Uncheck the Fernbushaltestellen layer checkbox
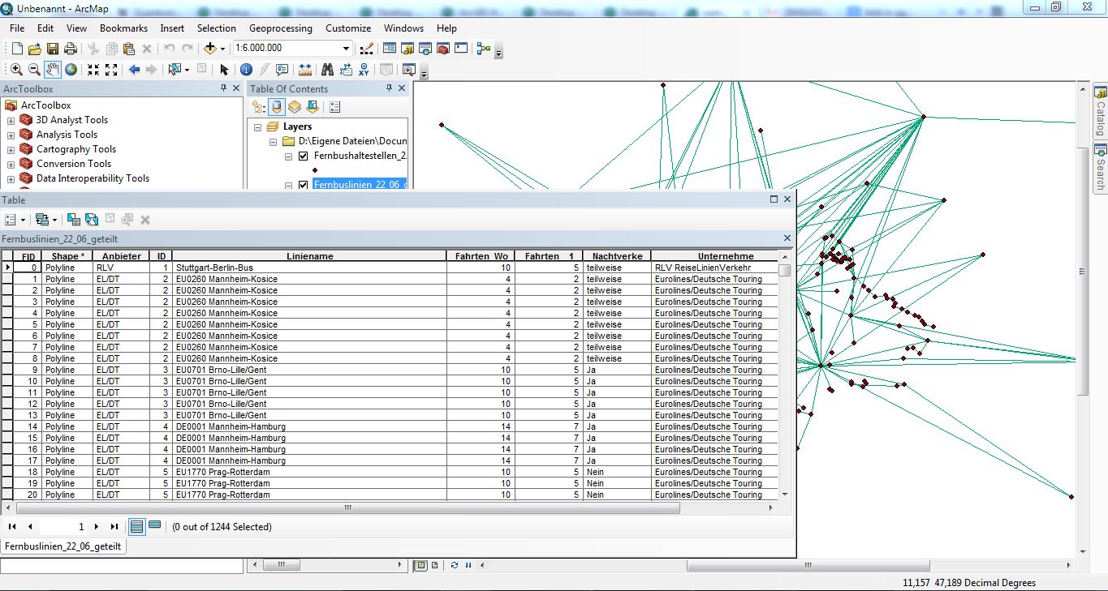 click(x=304, y=156)
